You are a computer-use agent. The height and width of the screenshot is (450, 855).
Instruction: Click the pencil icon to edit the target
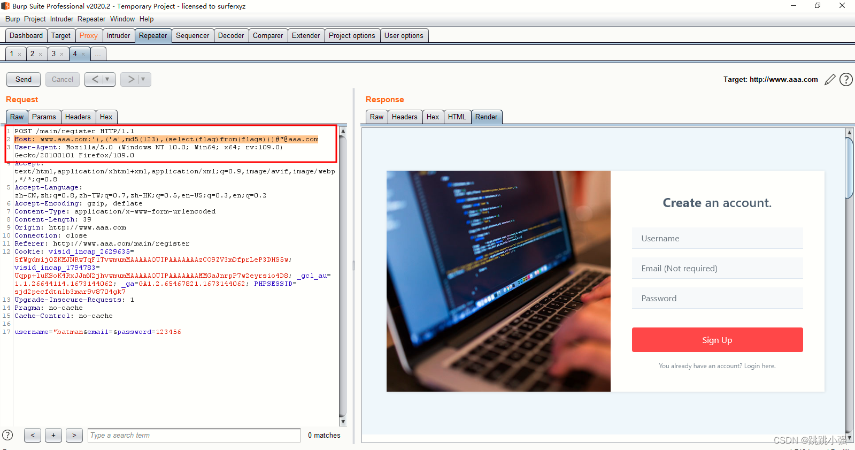(x=830, y=80)
